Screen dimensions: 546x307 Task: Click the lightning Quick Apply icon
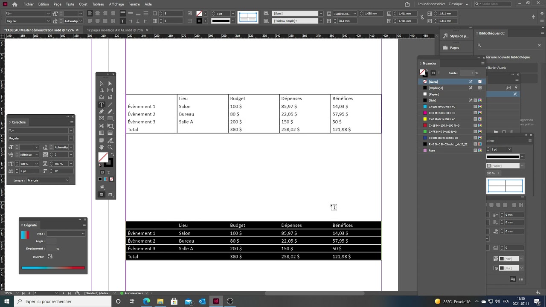tap(533, 17)
